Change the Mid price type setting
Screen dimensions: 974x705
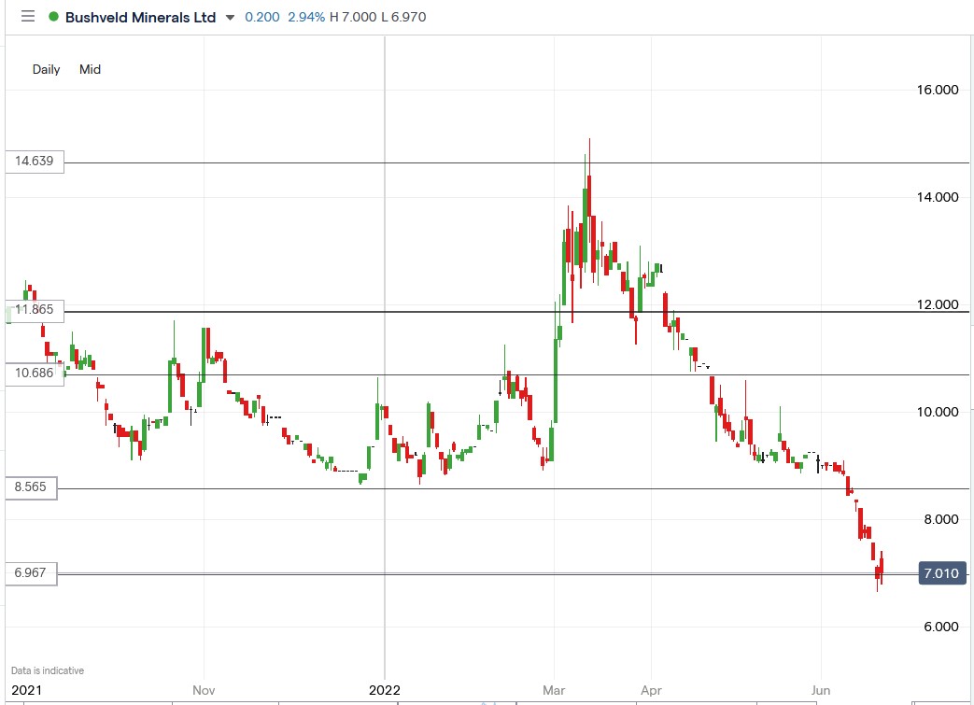(x=90, y=70)
